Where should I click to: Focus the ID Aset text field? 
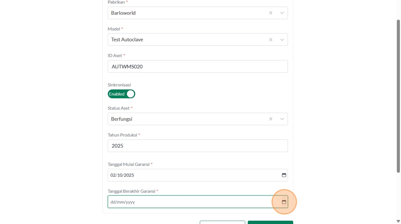198,67
